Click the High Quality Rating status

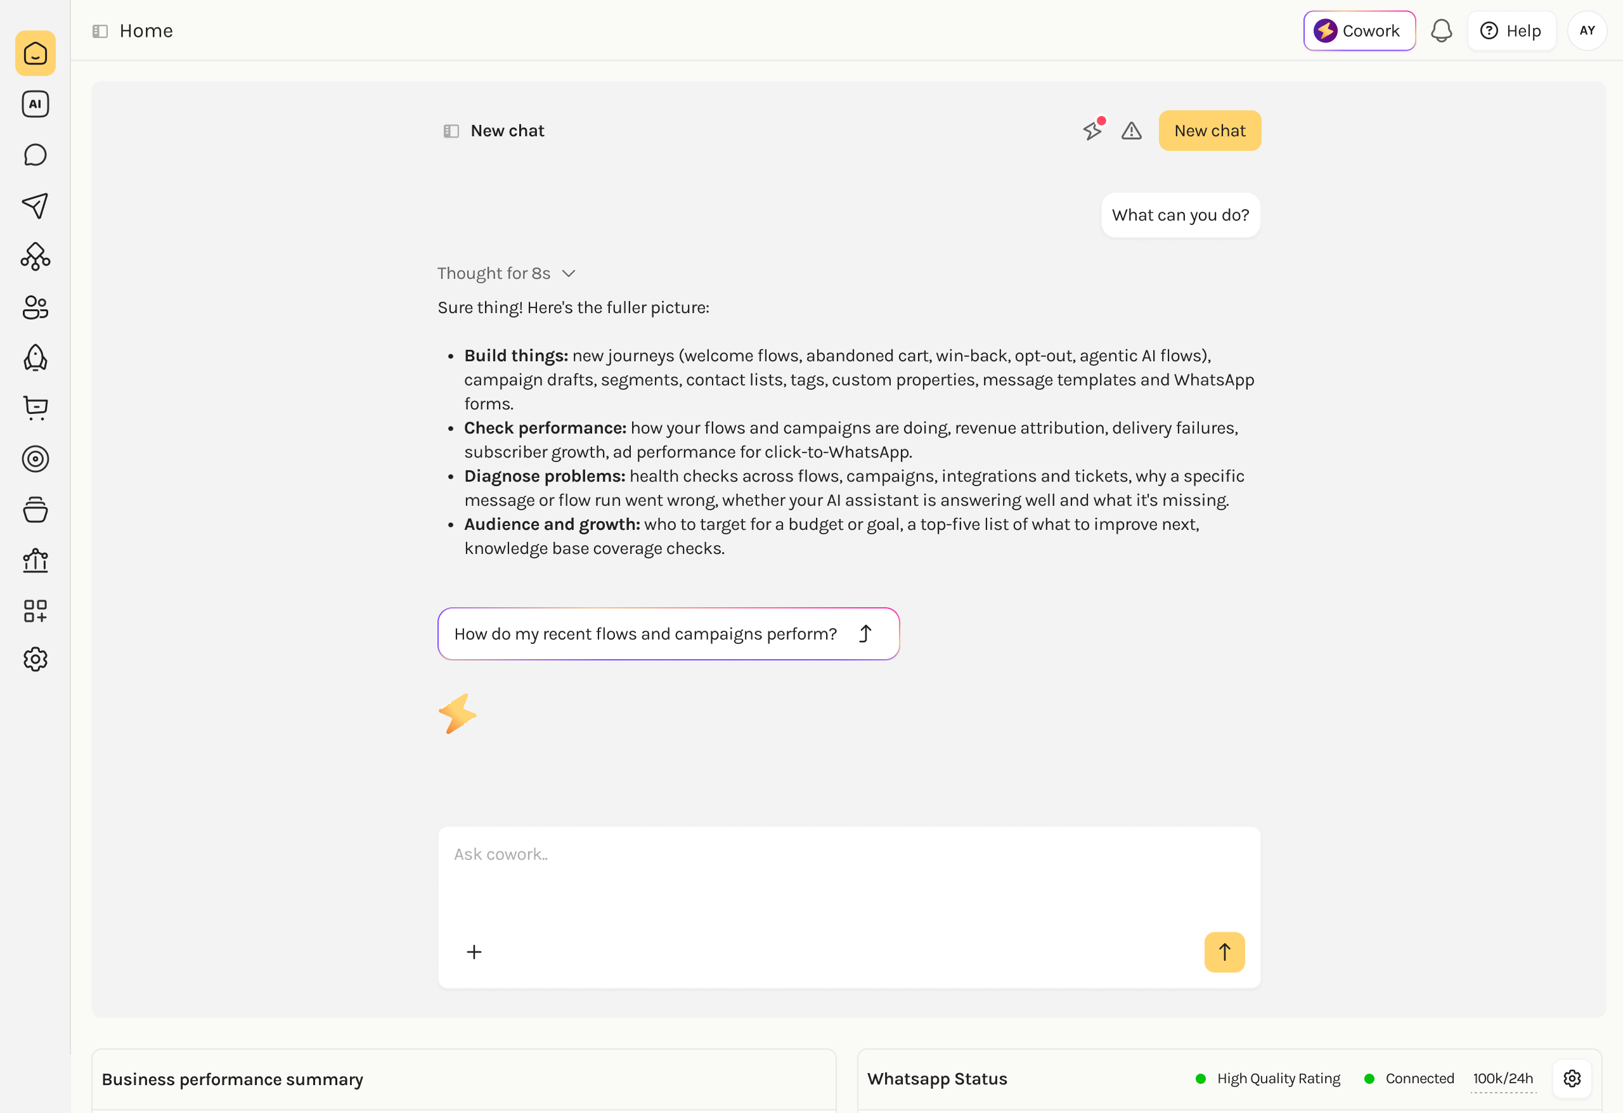point(1268,1078)
